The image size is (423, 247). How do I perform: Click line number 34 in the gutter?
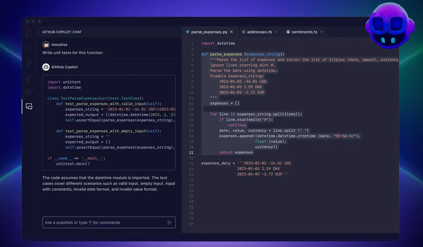click(x=191, y=224)
